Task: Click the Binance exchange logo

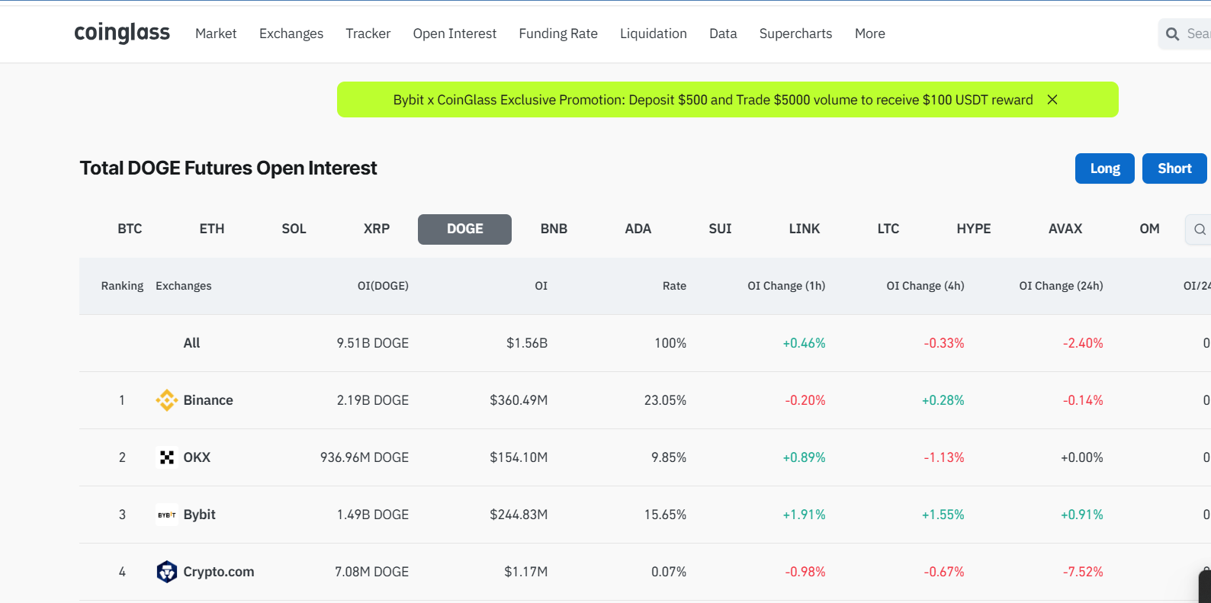Action: [x=166, y=400]
